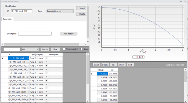Select row QH_MU_wLink_19400_6
This screenshot has height=103, width=188.
pos(19,99)
